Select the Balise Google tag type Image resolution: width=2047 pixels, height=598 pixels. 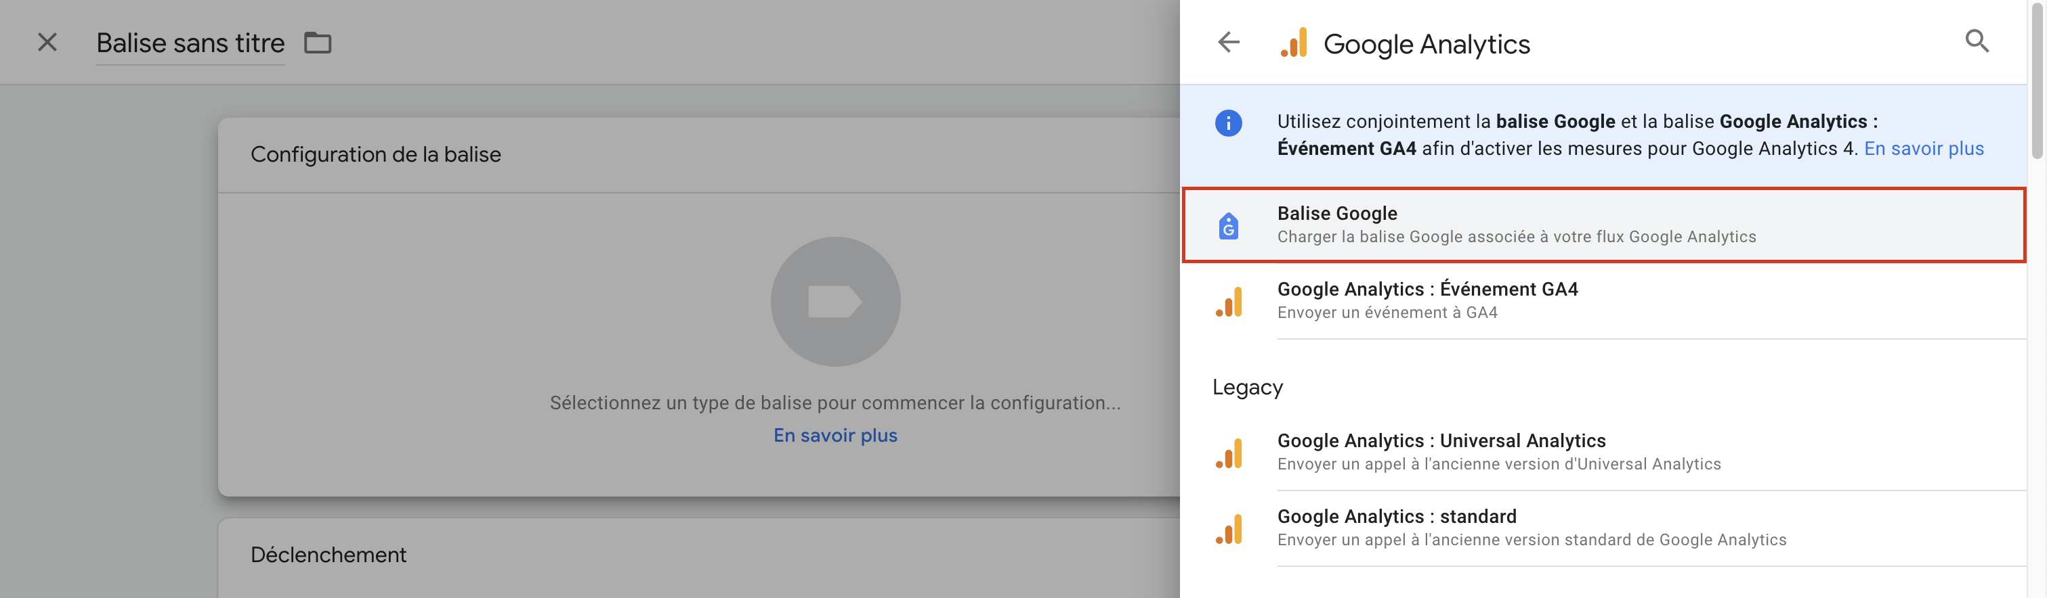1515,225
